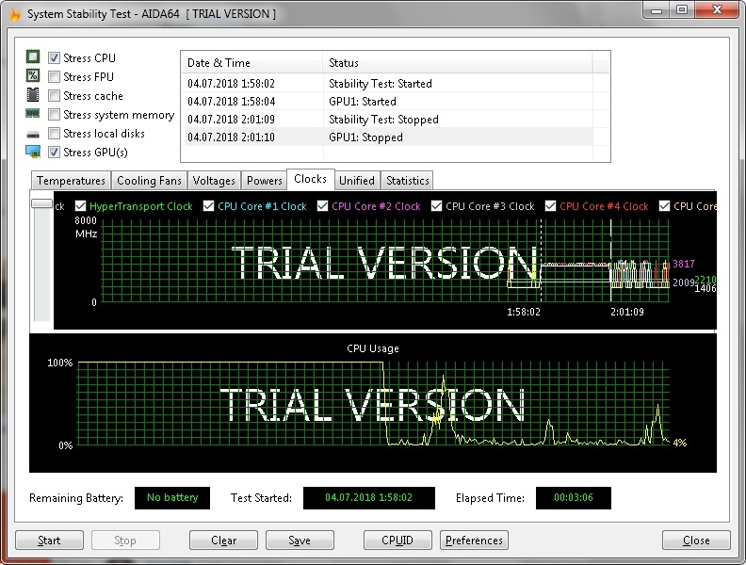The image size is (746, 565).
Task: Click the graph legend scroll slider handle
Action: tap(41, 203)
